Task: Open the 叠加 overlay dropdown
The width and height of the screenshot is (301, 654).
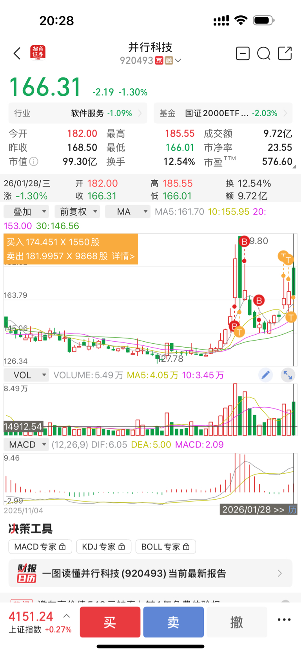Action: [26, 212]
